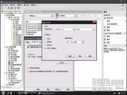Viewport: 127px width, 95px height.
Task: Select the 自定义间隔 radio button
Action: pos(45,48)
